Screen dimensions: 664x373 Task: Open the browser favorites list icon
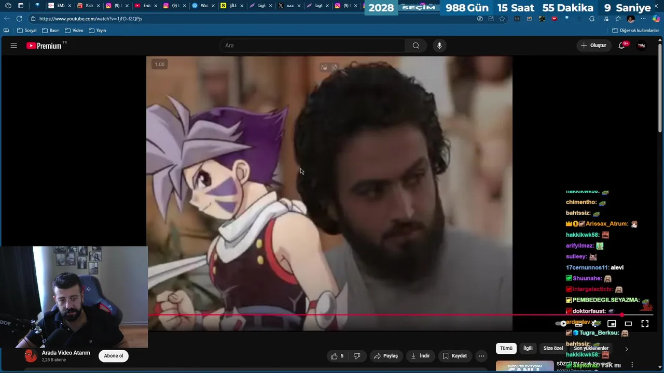pyautogui.click(x=618, y=19)
